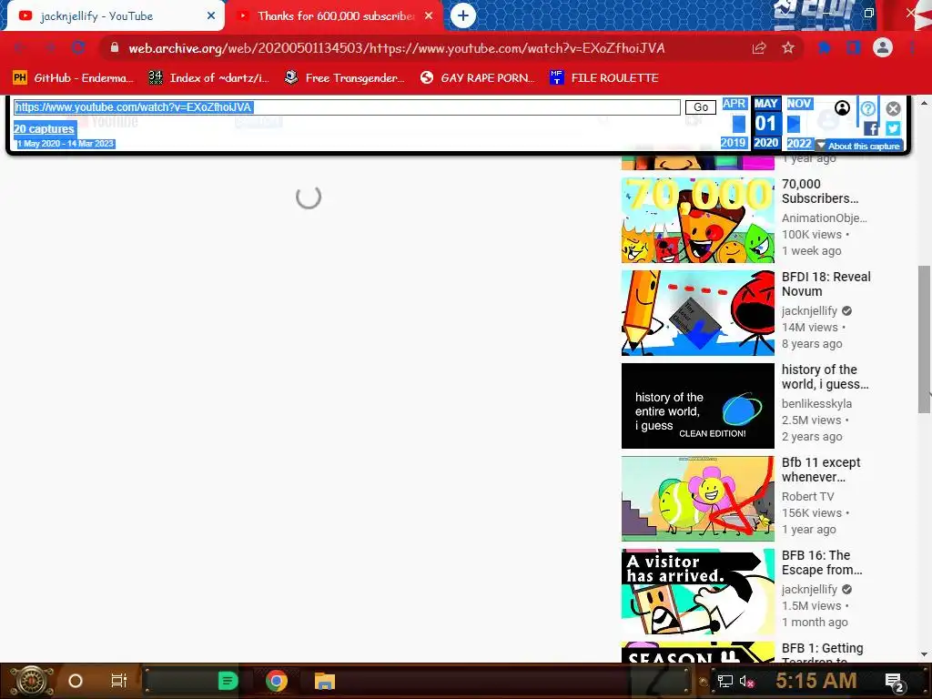The height and width of the screenshot is (699, 932).
Task: Open the muted volume tray icon
Action: [747, 681]
